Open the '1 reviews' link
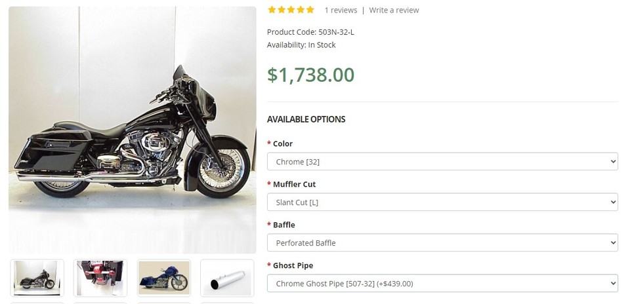The height and width of the screenshot is (304, 630). (x=341, y=10)
